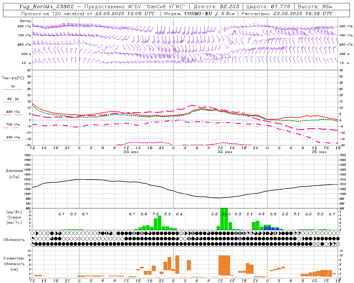354x283 pixels.
Task: Click the Td 2м legend entry
Action: [13, 99]
